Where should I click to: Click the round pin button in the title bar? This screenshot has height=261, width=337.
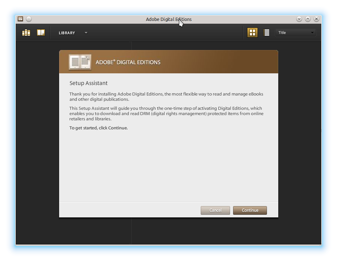pos(29,19)
